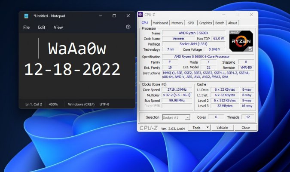Open the Edit menu in Notepad

(42, 27)
